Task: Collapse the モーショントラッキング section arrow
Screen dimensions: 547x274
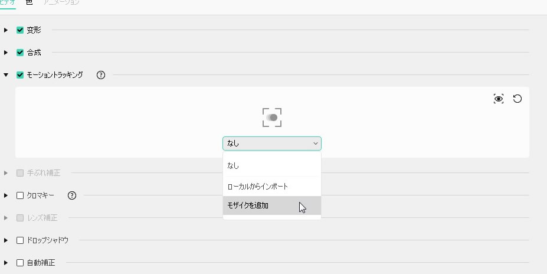Action: pos(5,74)
